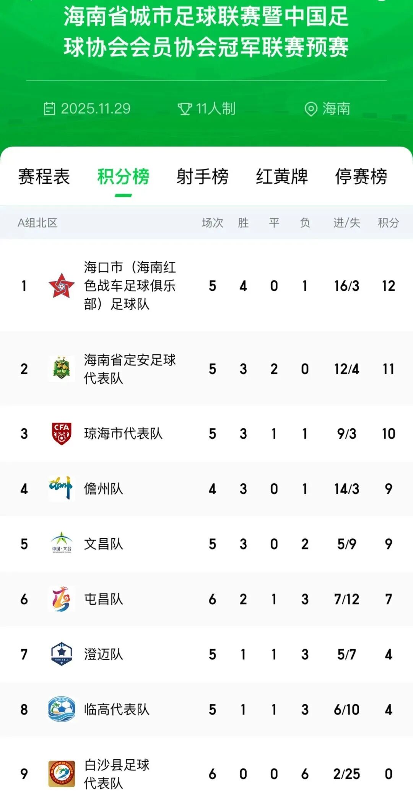Screen dimensions: 413x793
Task: Select the 积分榜 standings tab
Action: [x=123, y=177]
